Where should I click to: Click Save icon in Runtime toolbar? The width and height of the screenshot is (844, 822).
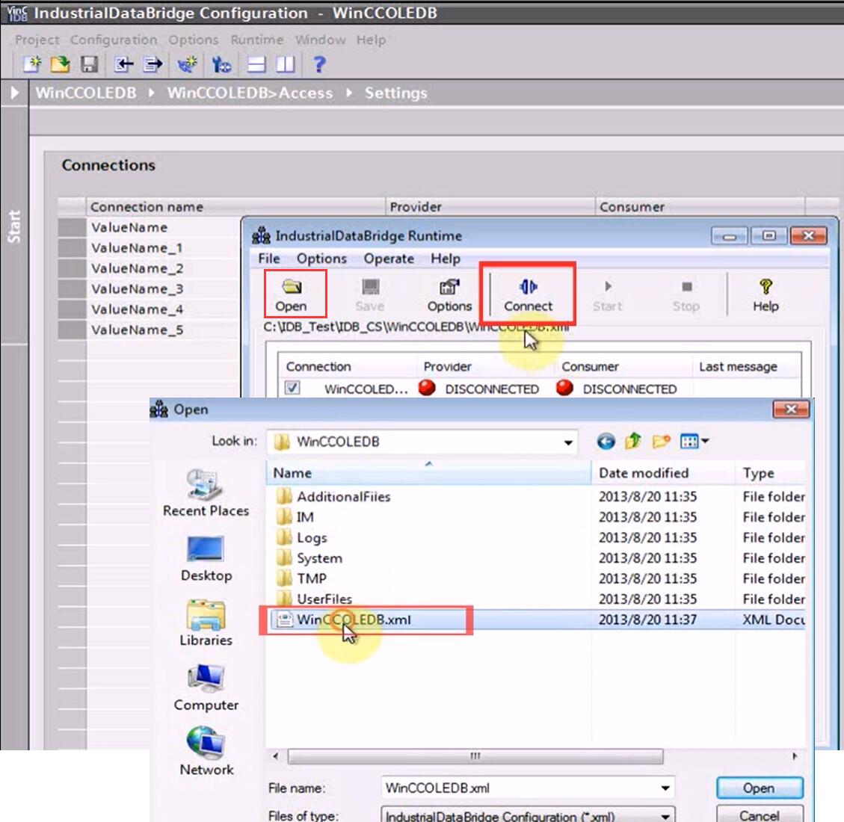(x=370, y=295)
